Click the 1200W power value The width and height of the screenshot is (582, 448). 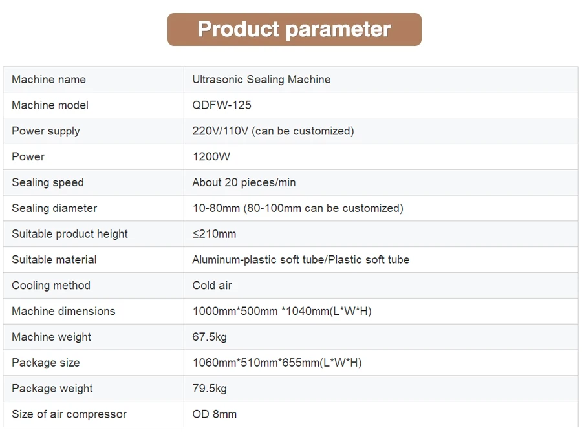[211, 157]
